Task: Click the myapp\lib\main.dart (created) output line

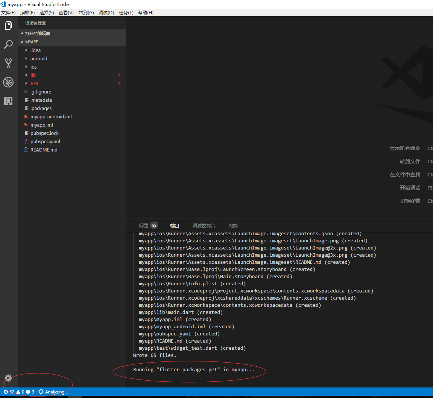Action: (181, 312)
